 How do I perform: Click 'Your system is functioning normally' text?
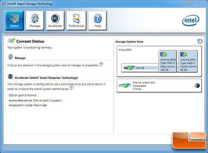[x=30, y=47]
